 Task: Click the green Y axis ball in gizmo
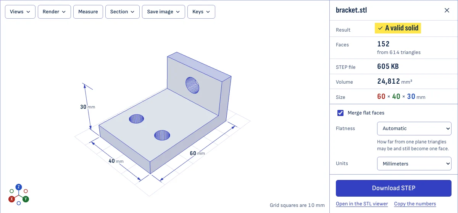[x=26, y=199]
